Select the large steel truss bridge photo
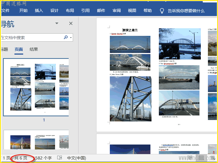218x163 pixels. pyautogui.click(x=131, y=99)
